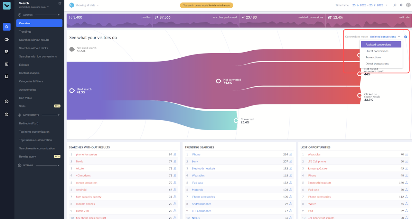Click the assisted conversions stat card
The width and height of the screenshot is (412, 219).
click(282, 21)
